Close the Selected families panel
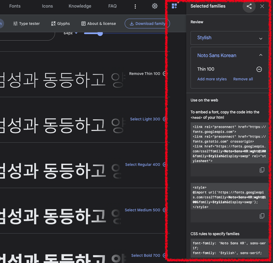273x263 pixels. [x=262, y=6]
